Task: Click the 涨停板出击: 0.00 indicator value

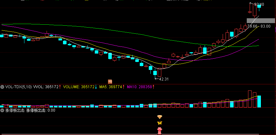Action: pyautogui.click(x=41, y=110)
